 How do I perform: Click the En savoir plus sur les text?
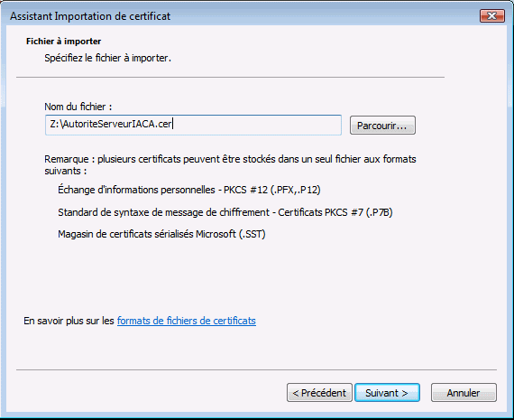click(69, 321)
